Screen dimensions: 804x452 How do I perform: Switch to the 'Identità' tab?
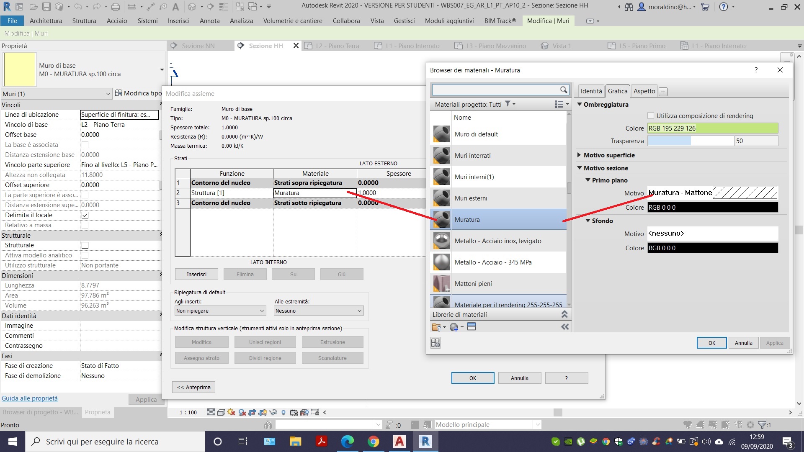pos(591,91)
